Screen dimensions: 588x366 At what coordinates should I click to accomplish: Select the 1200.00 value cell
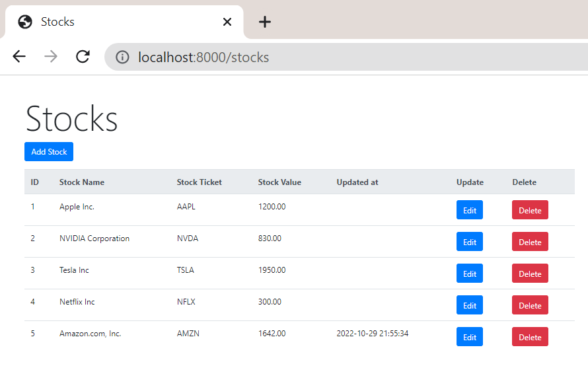[272, 207]
